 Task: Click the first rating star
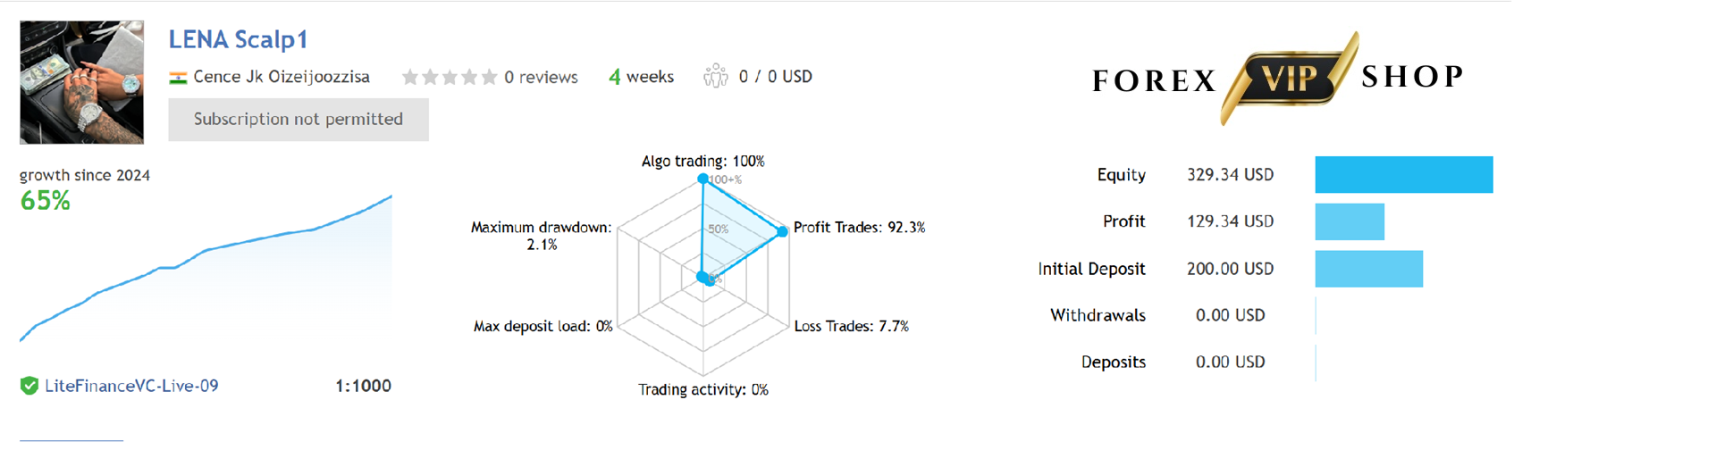click(x=410, y=78)
